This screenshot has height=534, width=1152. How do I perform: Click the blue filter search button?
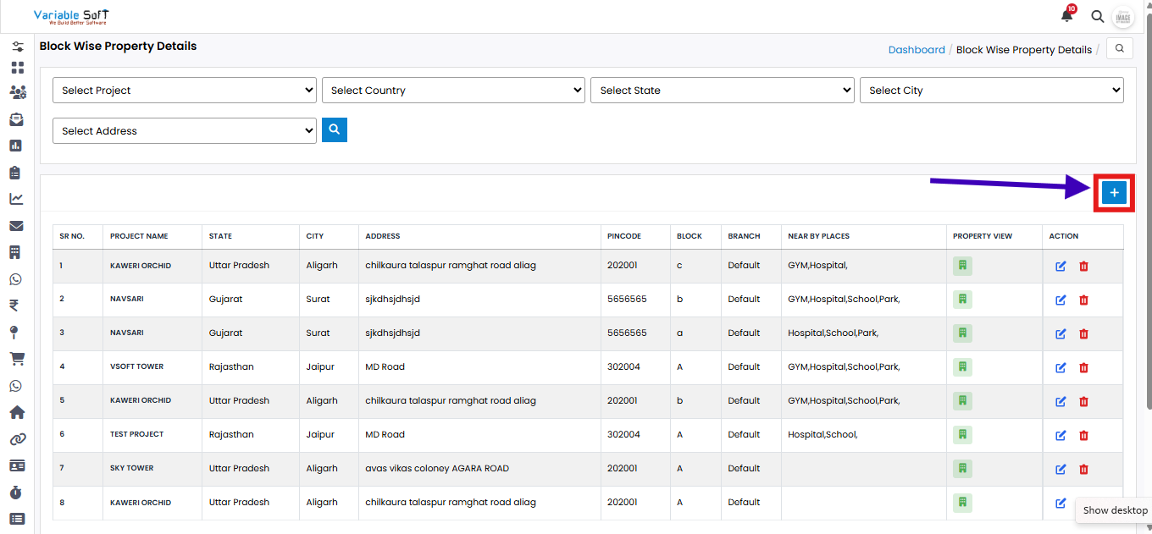[335, 129]
